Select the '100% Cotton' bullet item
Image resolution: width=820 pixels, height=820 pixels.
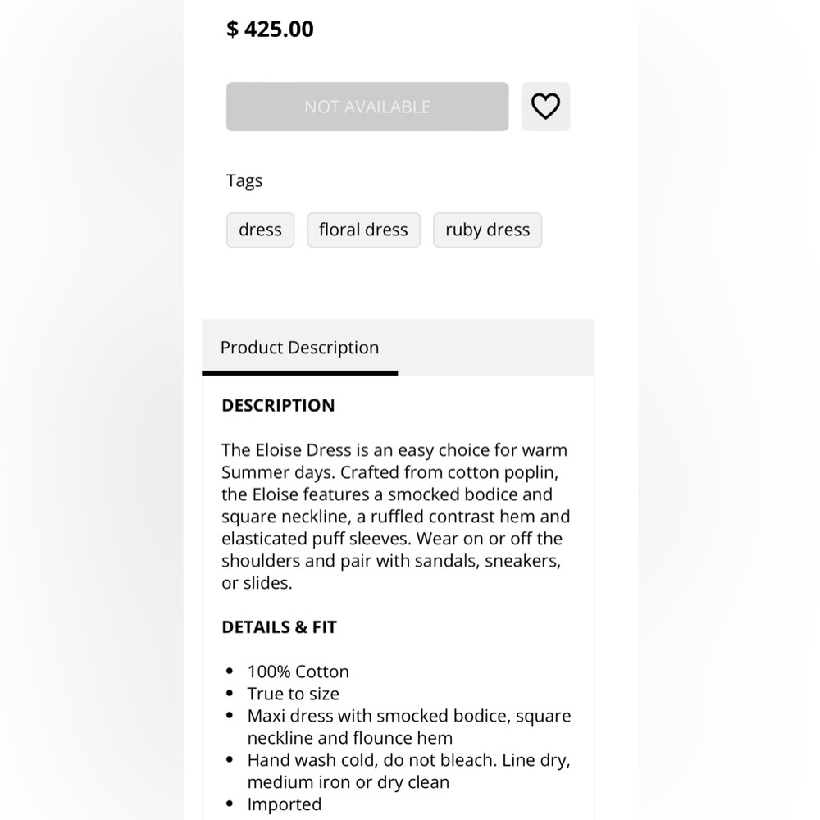click(298, 672)
